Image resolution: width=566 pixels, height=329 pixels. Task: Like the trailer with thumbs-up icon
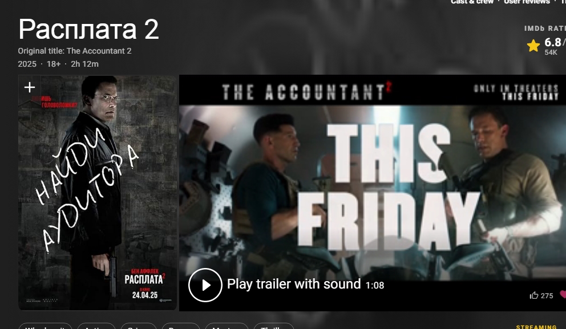pos(534,295)
